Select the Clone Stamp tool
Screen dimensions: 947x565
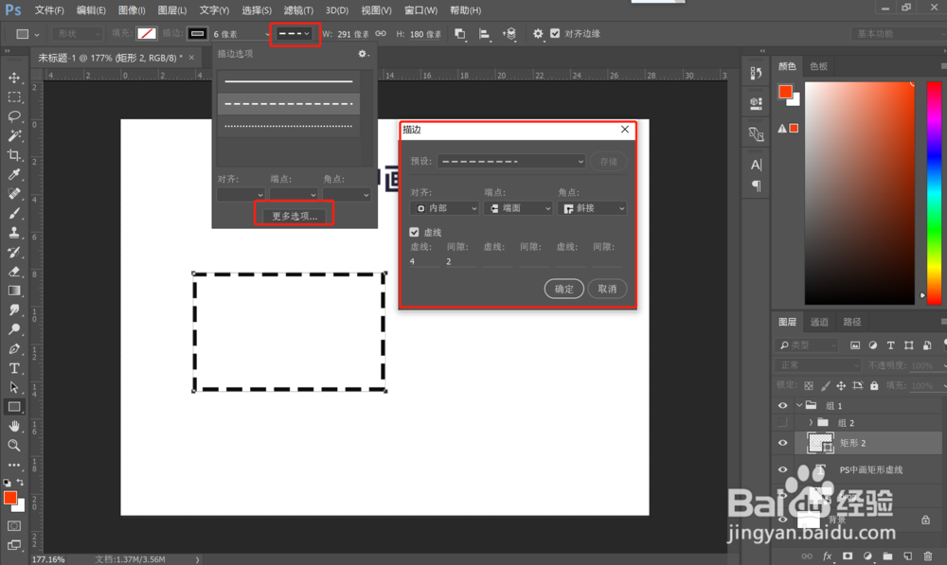pyautogui.click(x=14, y=233)
